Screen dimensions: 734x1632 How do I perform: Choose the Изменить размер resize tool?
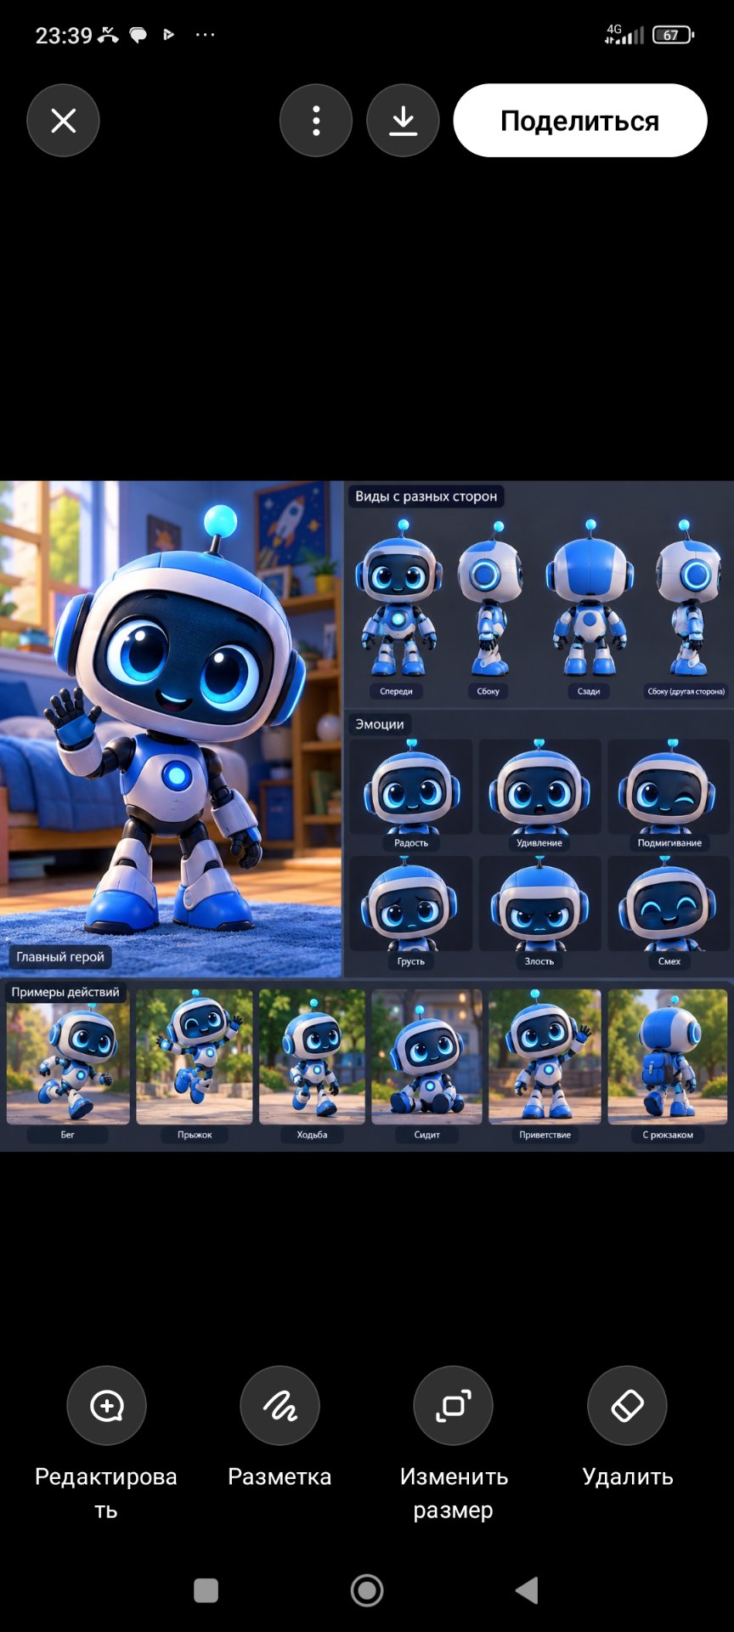point(453,1406)
